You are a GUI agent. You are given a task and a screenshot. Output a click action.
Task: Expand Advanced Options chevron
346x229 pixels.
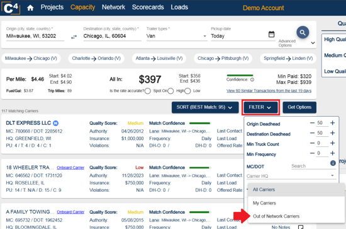coord(313,43)
